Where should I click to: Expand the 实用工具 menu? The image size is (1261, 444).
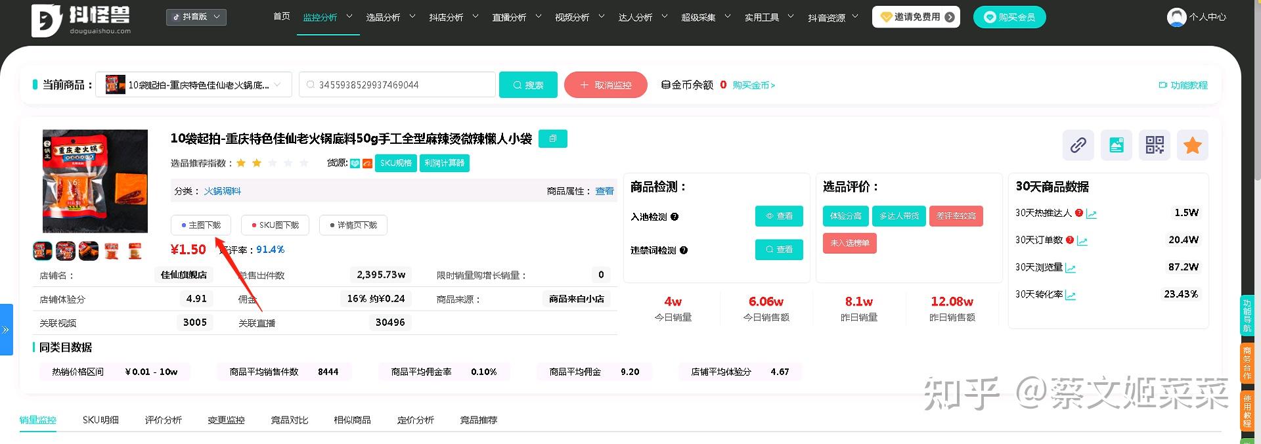coord(769,18)
